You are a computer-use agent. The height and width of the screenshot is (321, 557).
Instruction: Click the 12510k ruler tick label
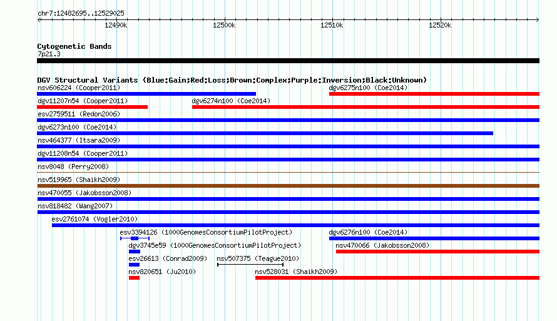pyautogui.click(x=332, y=25)
